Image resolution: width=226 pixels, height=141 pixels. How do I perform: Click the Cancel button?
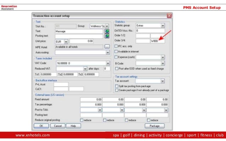pyautogui.click(x=58, y=126)
